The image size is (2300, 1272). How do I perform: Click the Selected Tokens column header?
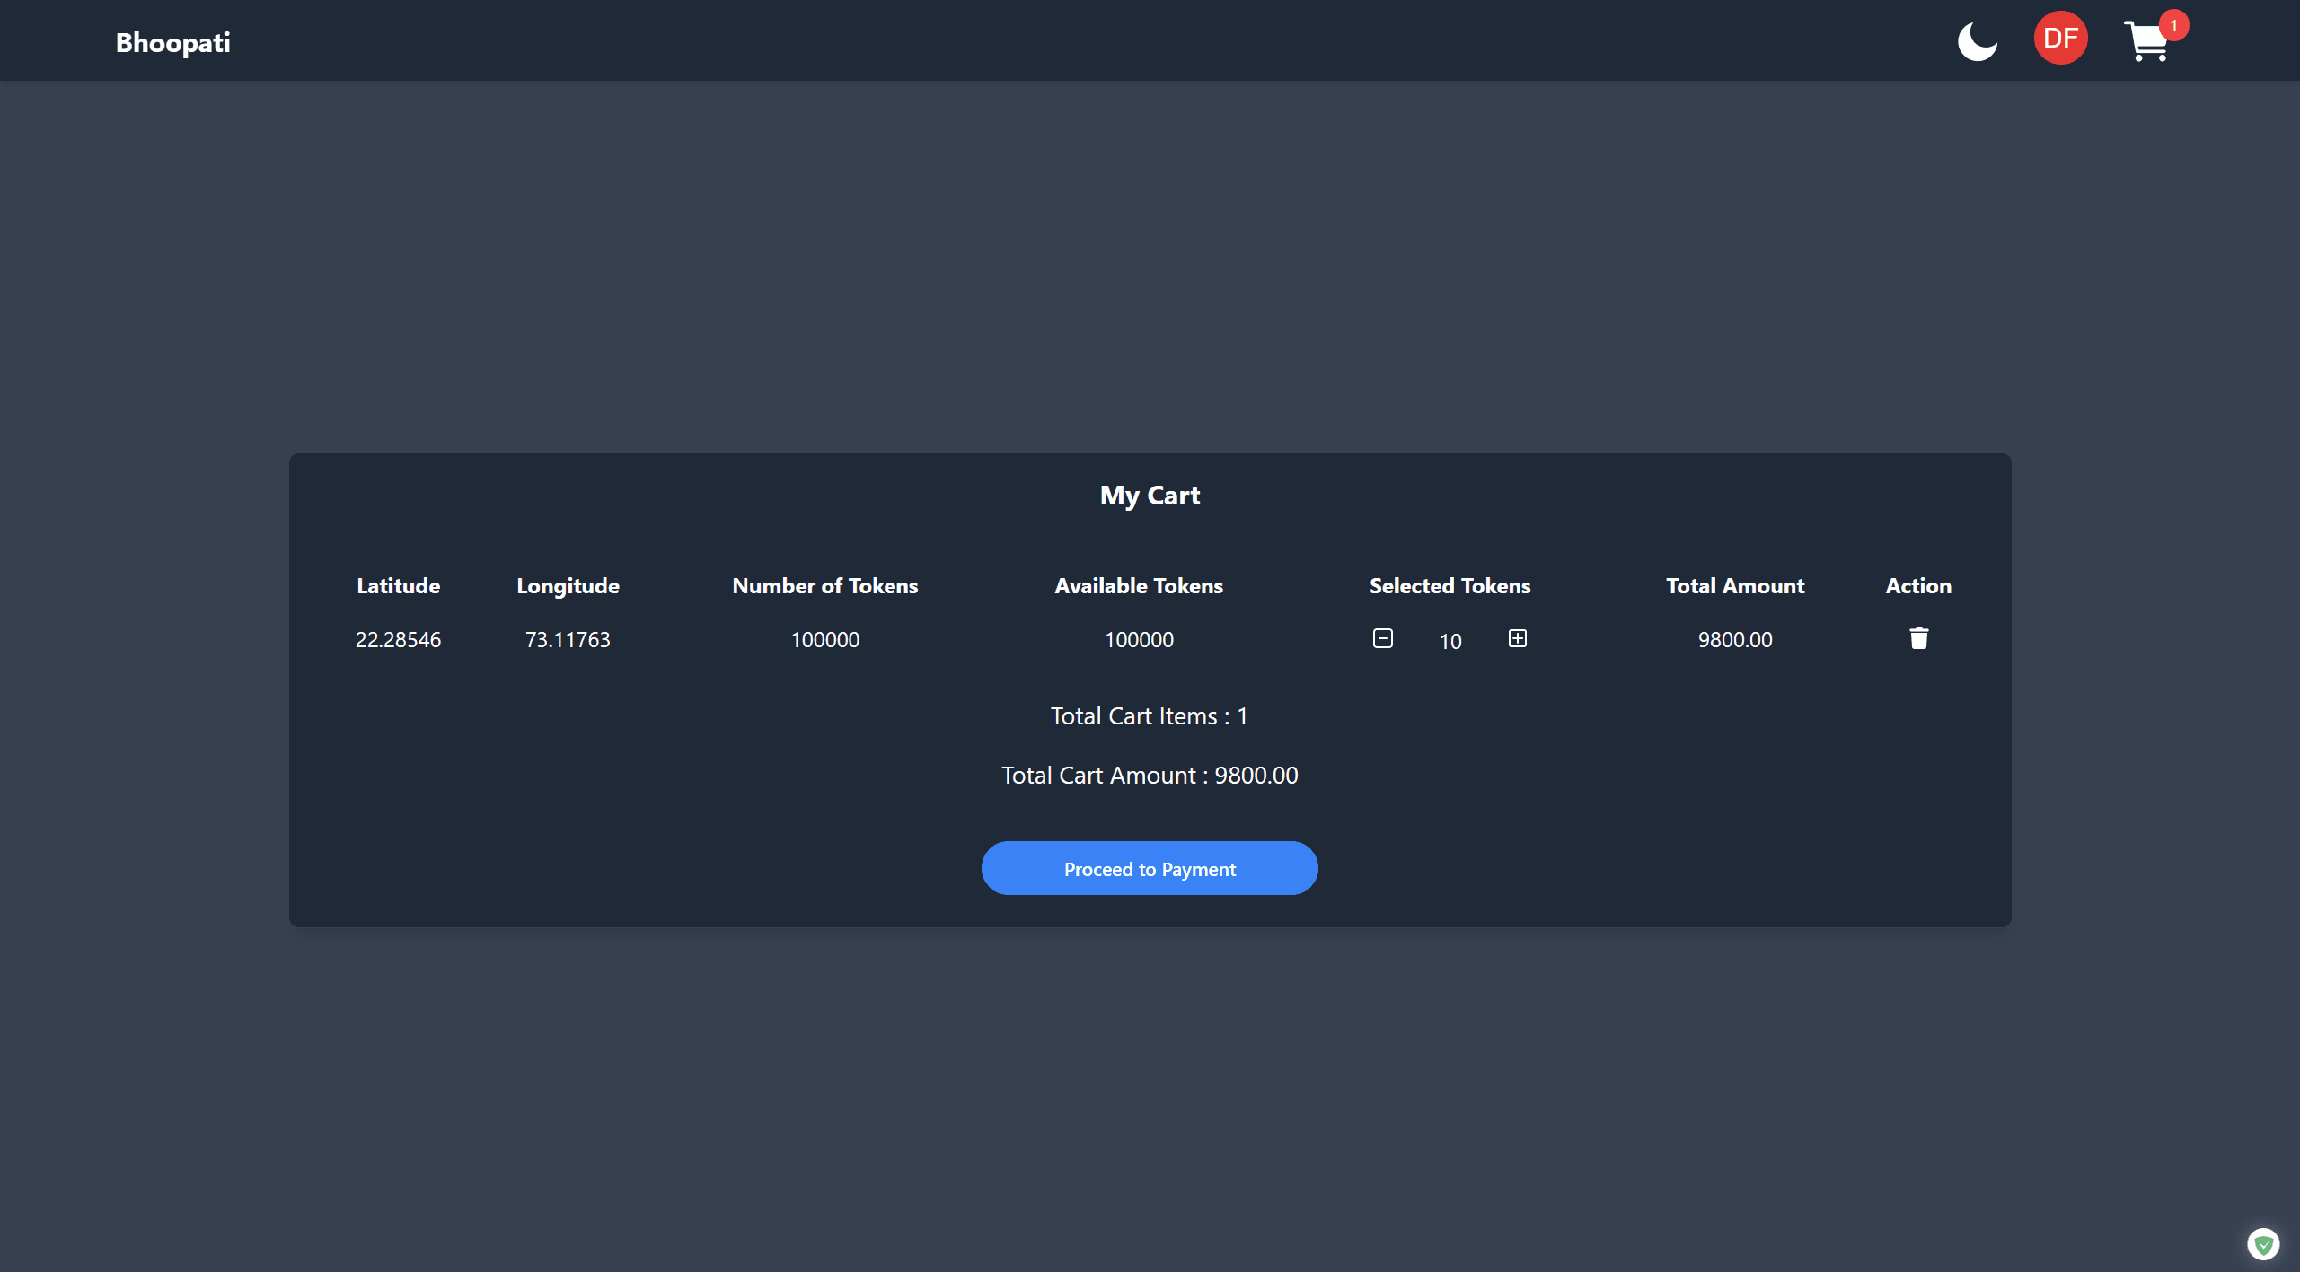coord(1450,585)
